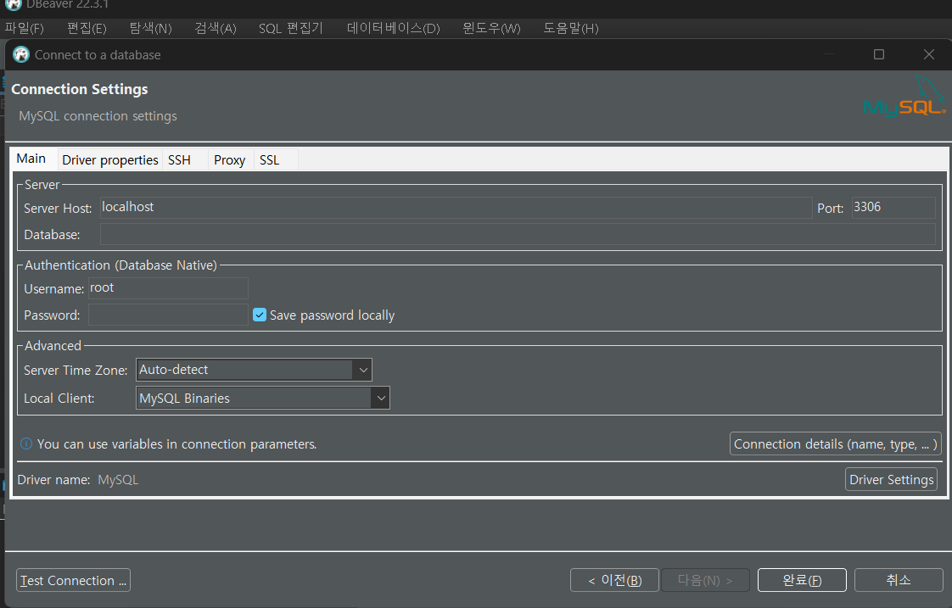Switch to Driver properties tab
This screenshot has width=952, height=608.
pyautogui.click(x=110, y=159)
